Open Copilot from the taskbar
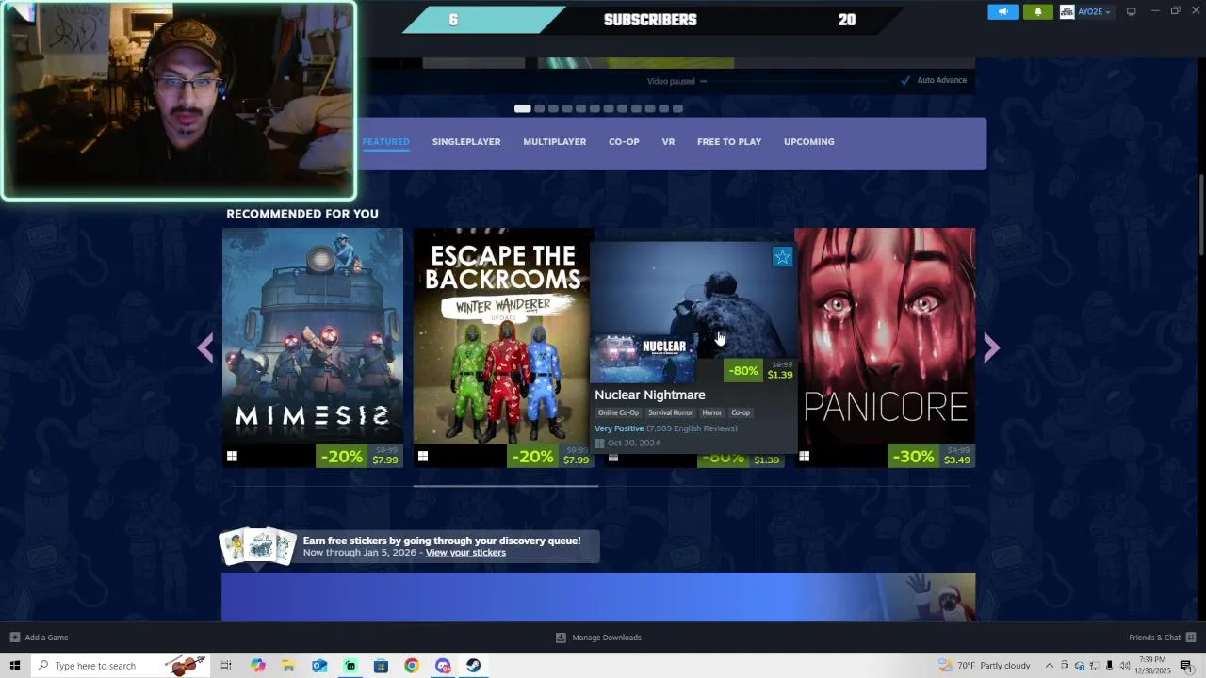 click(258, 666)
